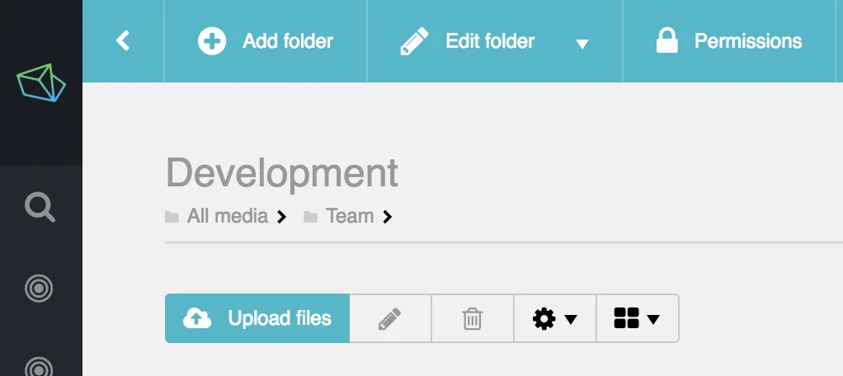Click the pencil edit icon beside Upload files
Viewport: 843px width, 376px height.
click(390, 318)
